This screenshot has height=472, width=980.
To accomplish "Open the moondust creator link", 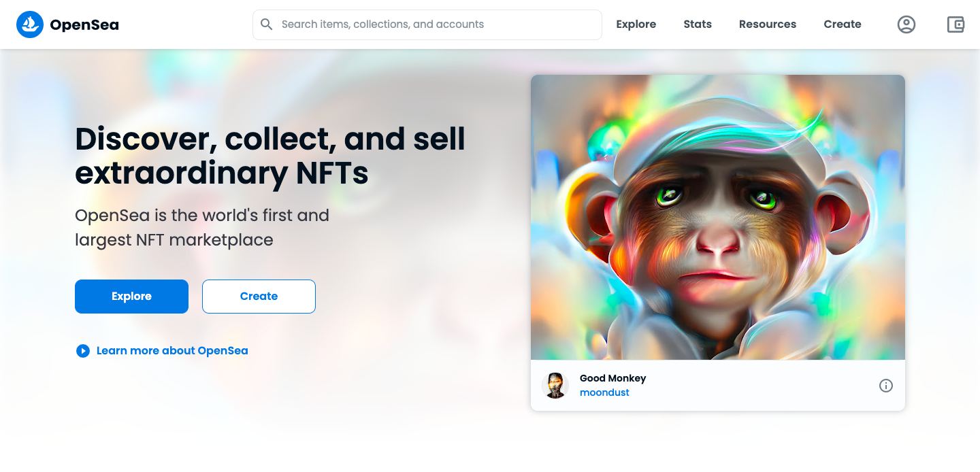I will tap(604, 392).
